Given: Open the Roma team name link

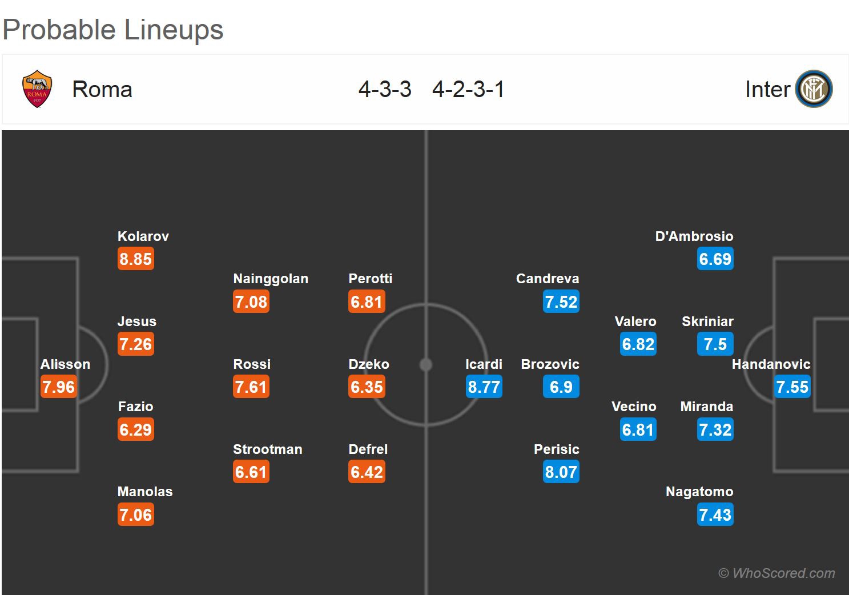Looking at the screenshot, I should point(102,90).
